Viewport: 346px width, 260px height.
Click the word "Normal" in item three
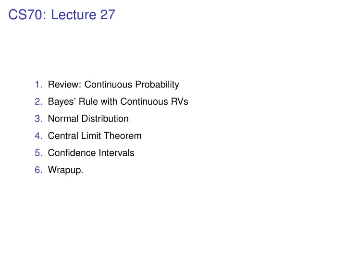pyautogui.click(x=63, y=119)
